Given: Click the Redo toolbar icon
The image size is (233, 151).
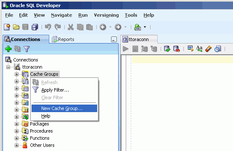Looking at the screenshot, I should coord(58,27).
